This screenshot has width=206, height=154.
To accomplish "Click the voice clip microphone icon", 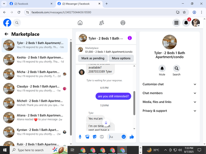I will 80,137.
